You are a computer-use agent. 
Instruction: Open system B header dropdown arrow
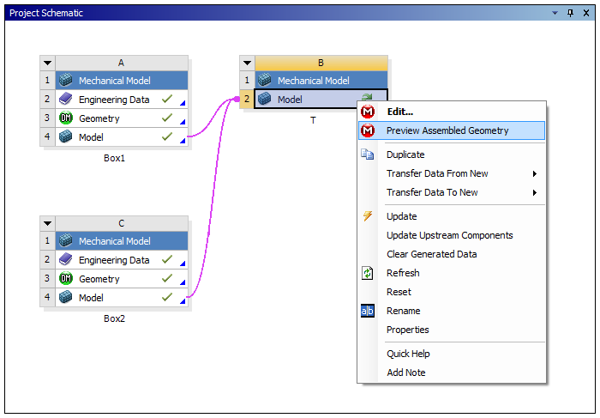click(x=247, y=63)
